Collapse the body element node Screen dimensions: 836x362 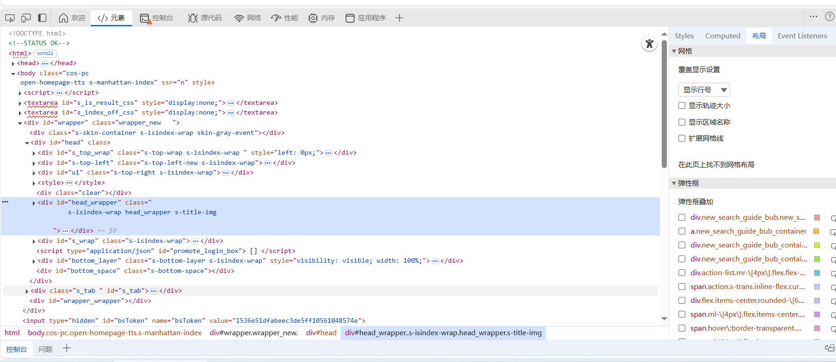point(13,73)
